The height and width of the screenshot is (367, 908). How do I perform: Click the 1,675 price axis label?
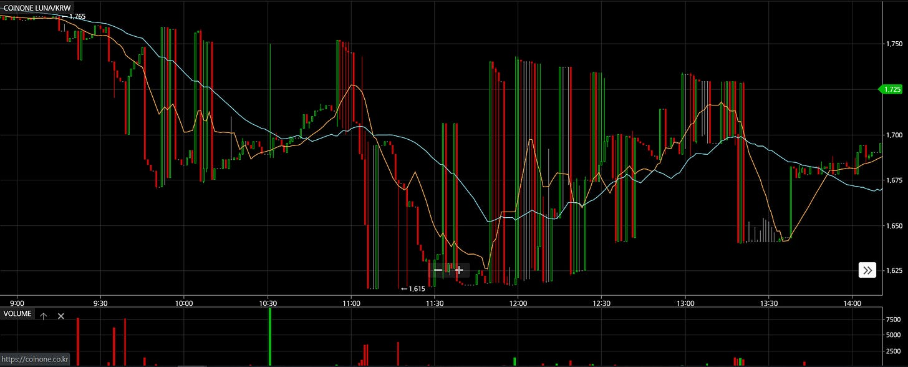(894, 180)
